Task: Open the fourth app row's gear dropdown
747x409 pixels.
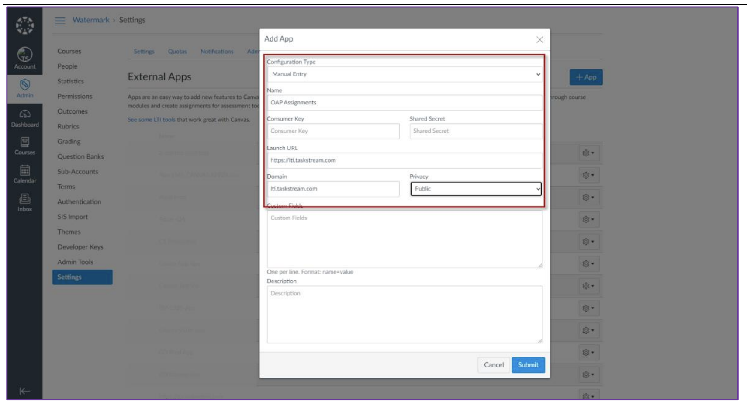Action: point(588,220)
